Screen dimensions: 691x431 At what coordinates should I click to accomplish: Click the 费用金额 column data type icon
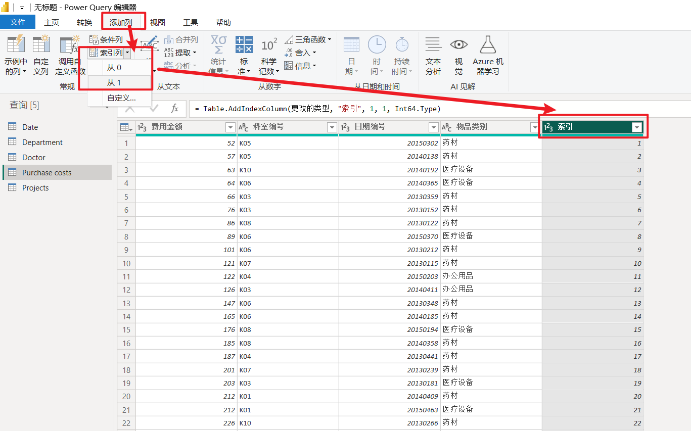tap(142, 127)
